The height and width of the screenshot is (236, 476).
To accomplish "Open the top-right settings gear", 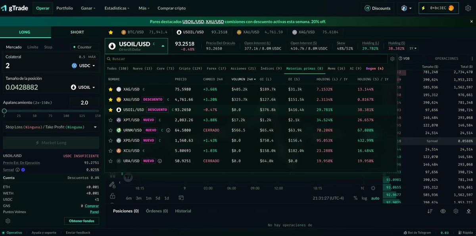I will [468, 8].
